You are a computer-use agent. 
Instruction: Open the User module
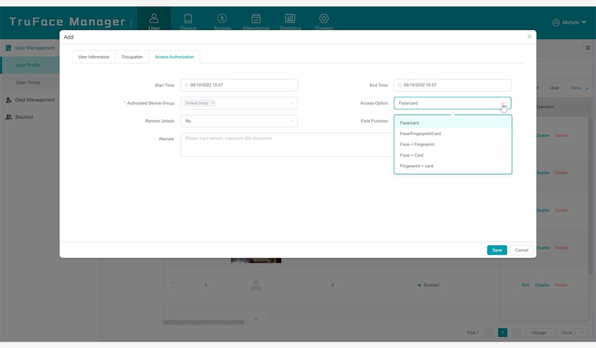point(154,20)
